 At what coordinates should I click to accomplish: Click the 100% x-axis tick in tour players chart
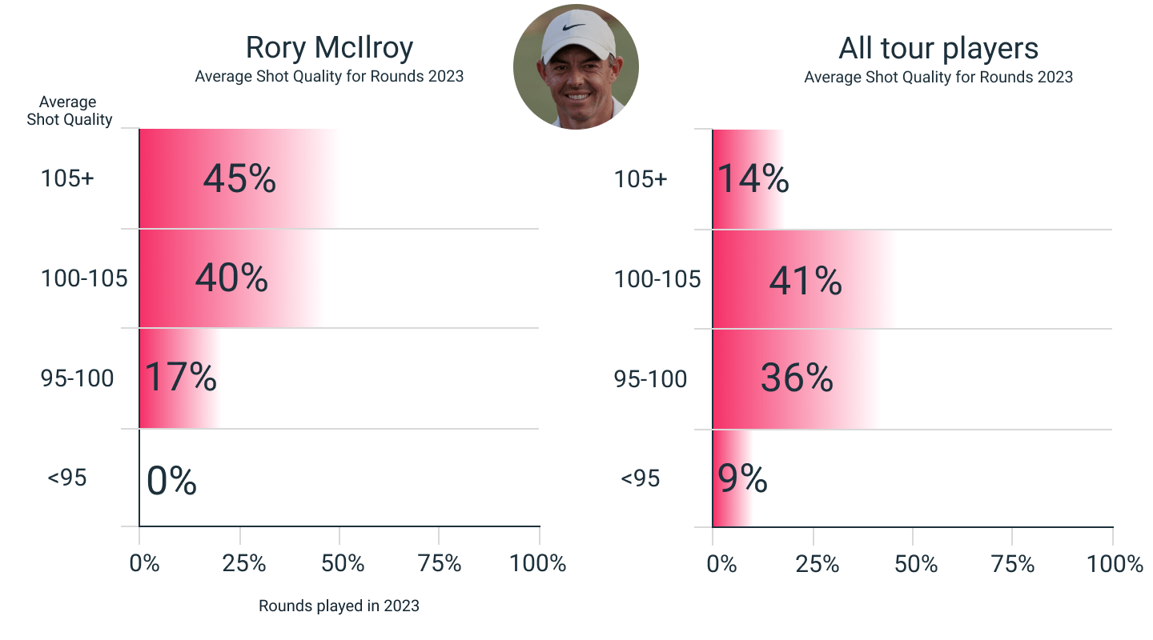point(1115,563)
